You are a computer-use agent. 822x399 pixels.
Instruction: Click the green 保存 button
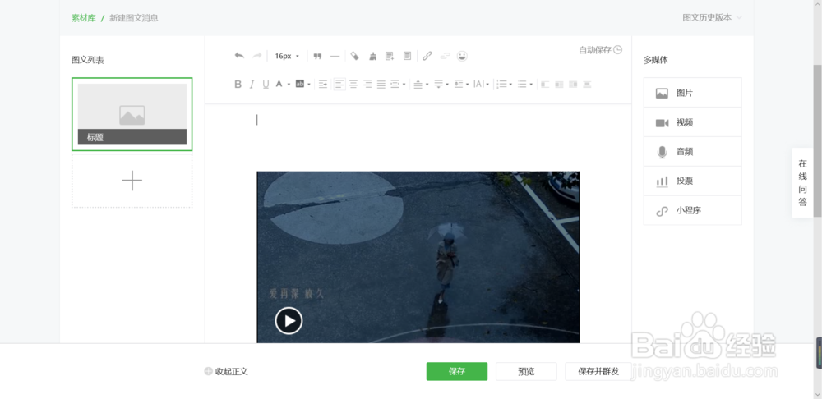tap(456, 371)
